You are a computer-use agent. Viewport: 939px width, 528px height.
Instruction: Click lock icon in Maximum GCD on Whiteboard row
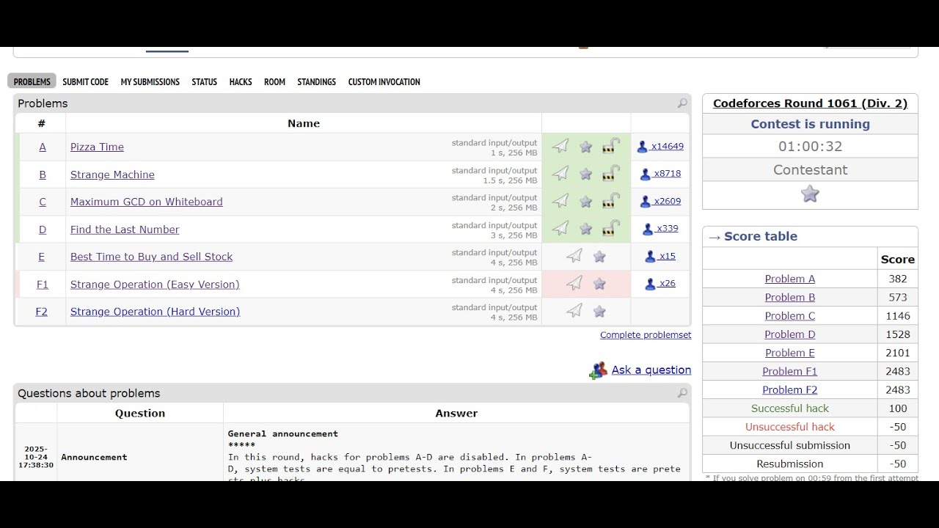point(610,201)
